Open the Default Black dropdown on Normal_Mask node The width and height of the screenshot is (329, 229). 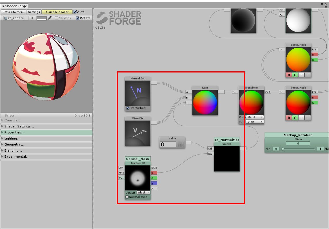click(x=143, y=192)
